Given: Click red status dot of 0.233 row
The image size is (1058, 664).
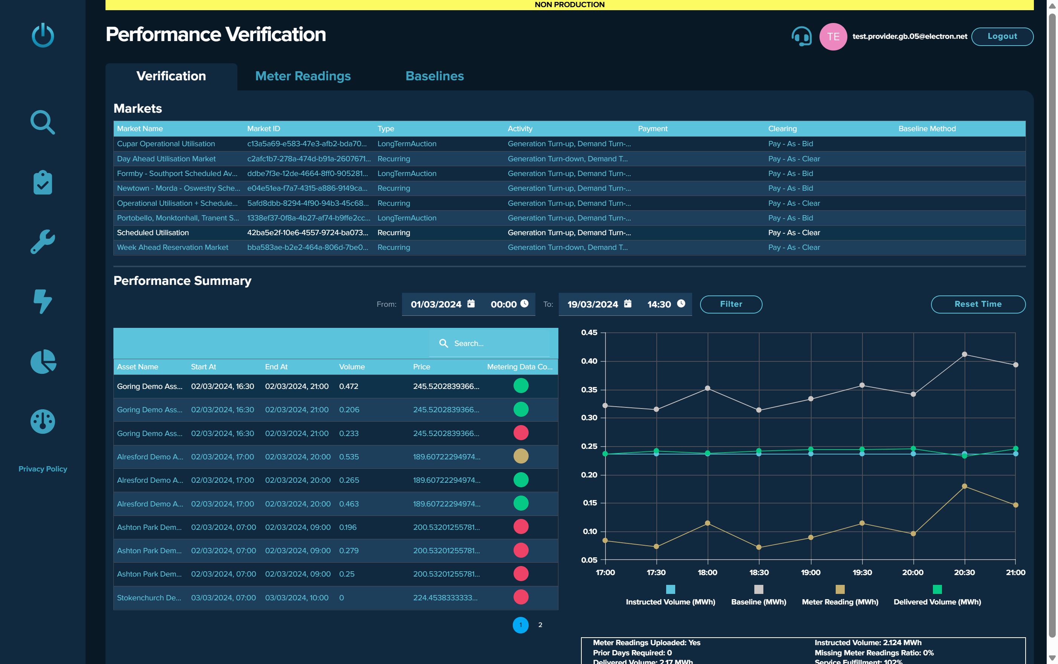Looking at the screenshot, I should click(x=521, y=433).
